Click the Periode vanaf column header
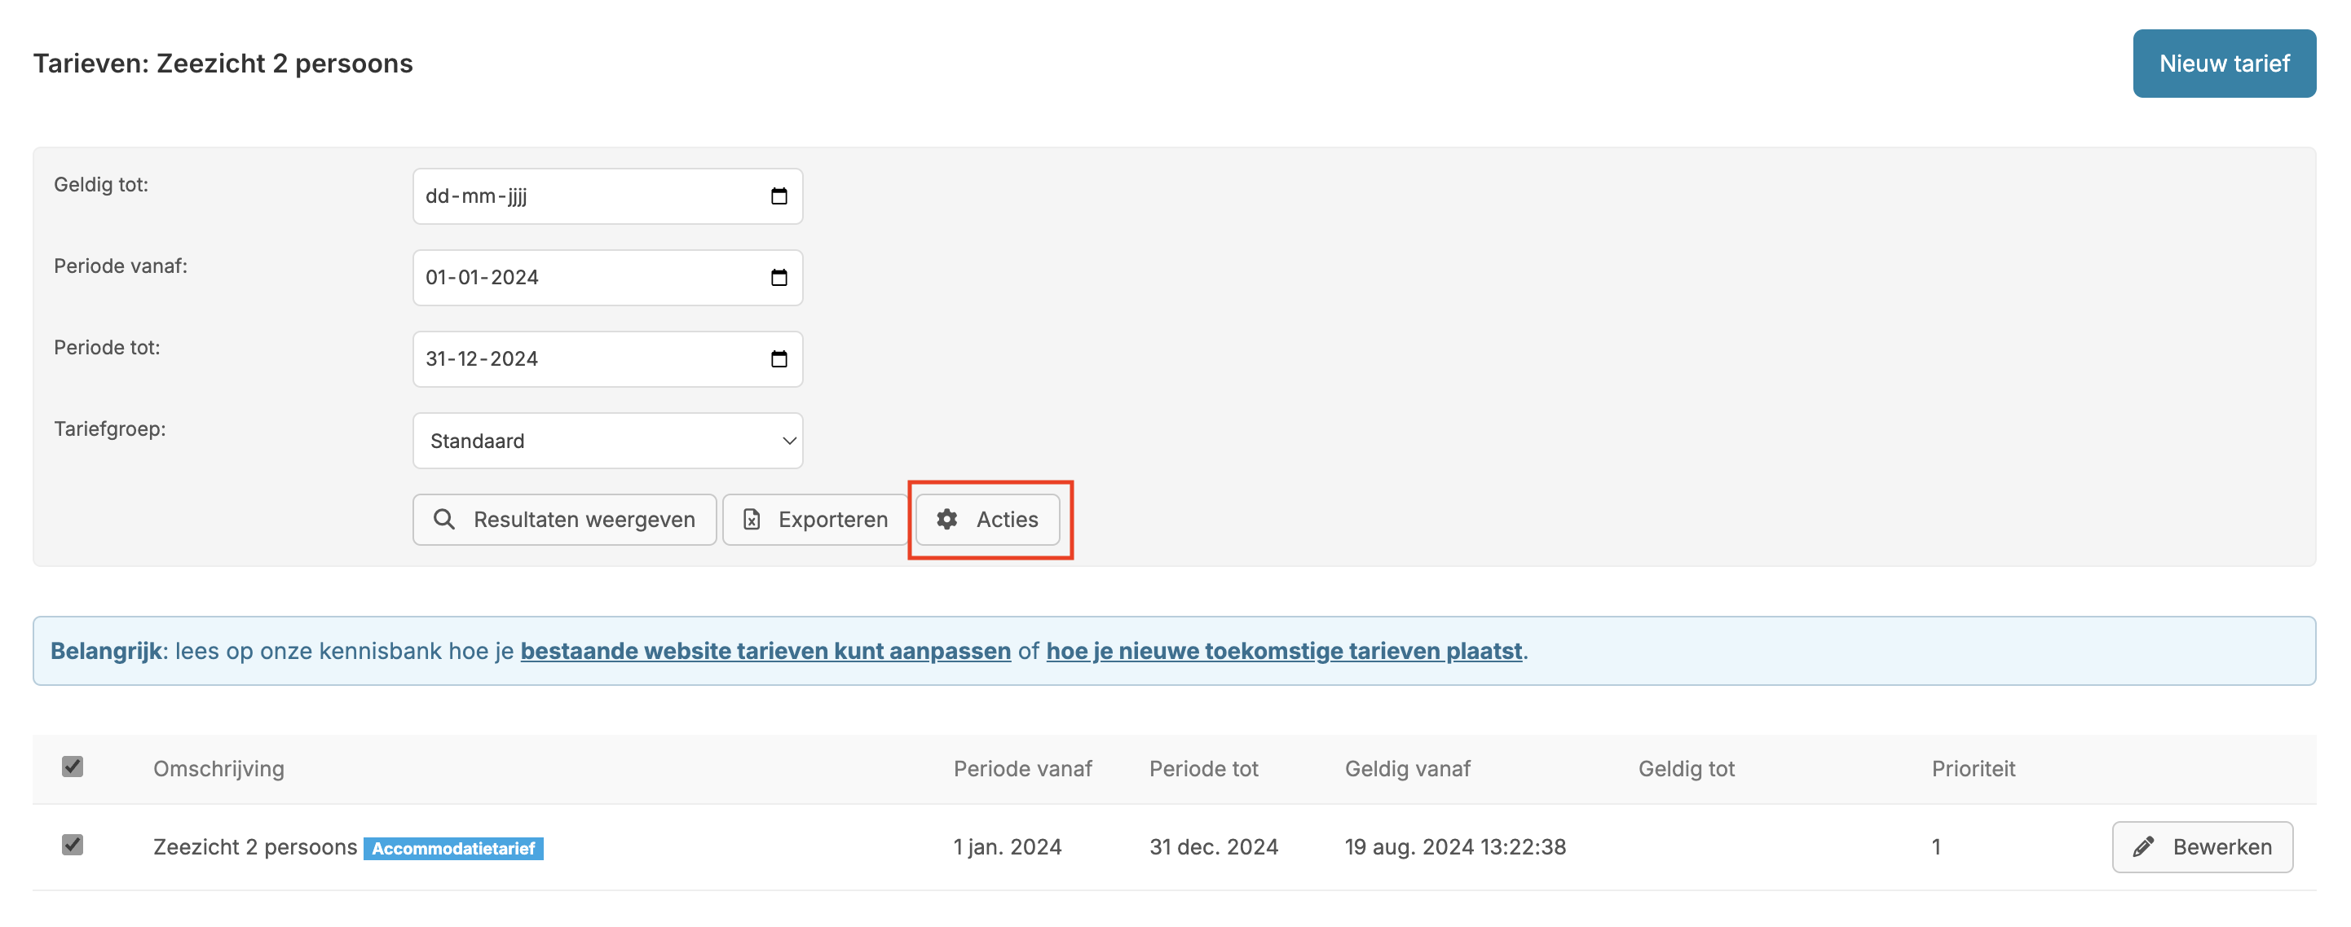 tap(1022, 768)
